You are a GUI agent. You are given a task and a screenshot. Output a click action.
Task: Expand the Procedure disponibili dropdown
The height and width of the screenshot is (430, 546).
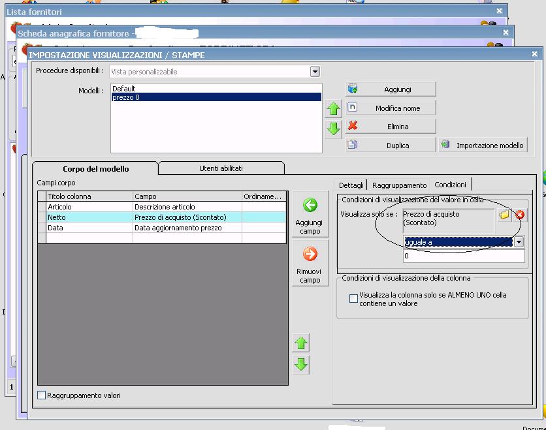[x=315, y=72]
